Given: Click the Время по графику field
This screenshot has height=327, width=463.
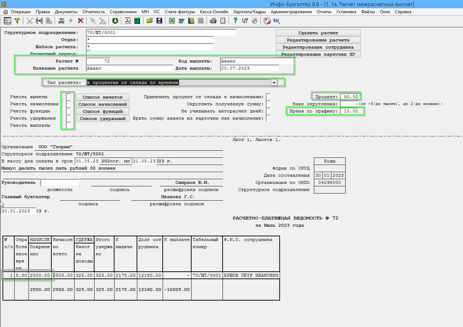Looking at the screenshot, I should [x=350, y=111].
